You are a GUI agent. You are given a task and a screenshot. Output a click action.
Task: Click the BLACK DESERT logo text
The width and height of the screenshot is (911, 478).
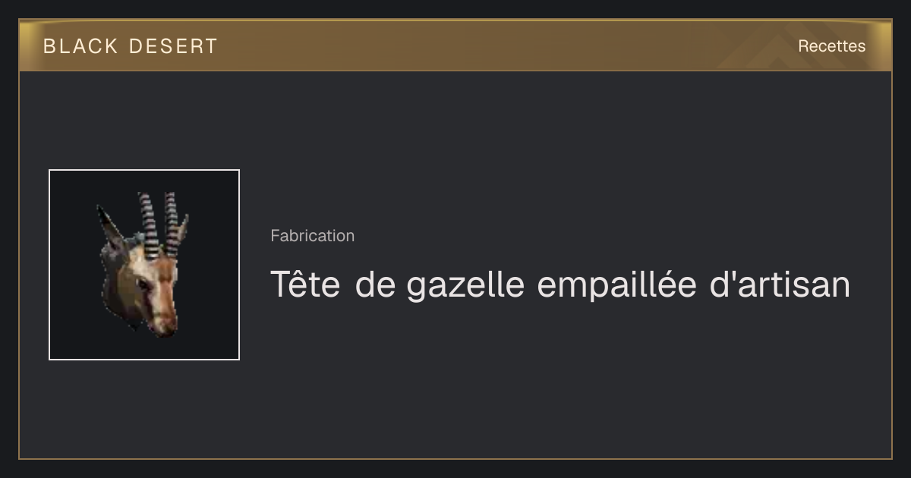coord(130,46)
